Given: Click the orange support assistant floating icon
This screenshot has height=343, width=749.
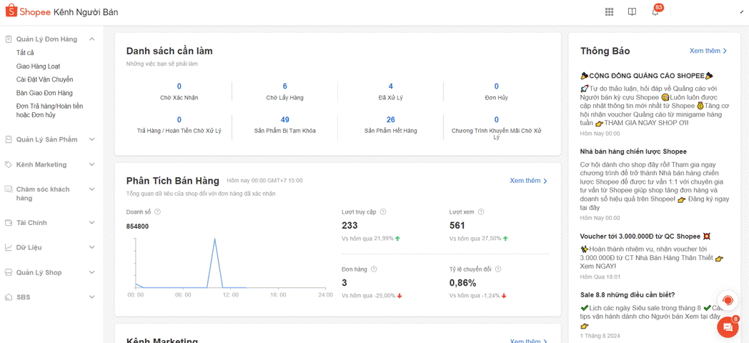Looking at the screenshot, I should pos(728,300).
